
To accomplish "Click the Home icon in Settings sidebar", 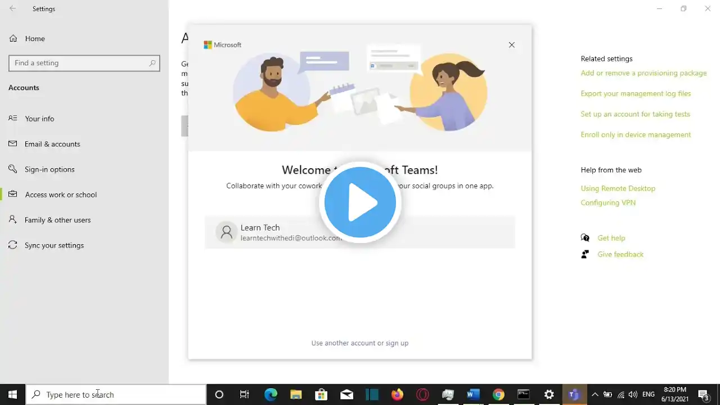I will point(13,38).
